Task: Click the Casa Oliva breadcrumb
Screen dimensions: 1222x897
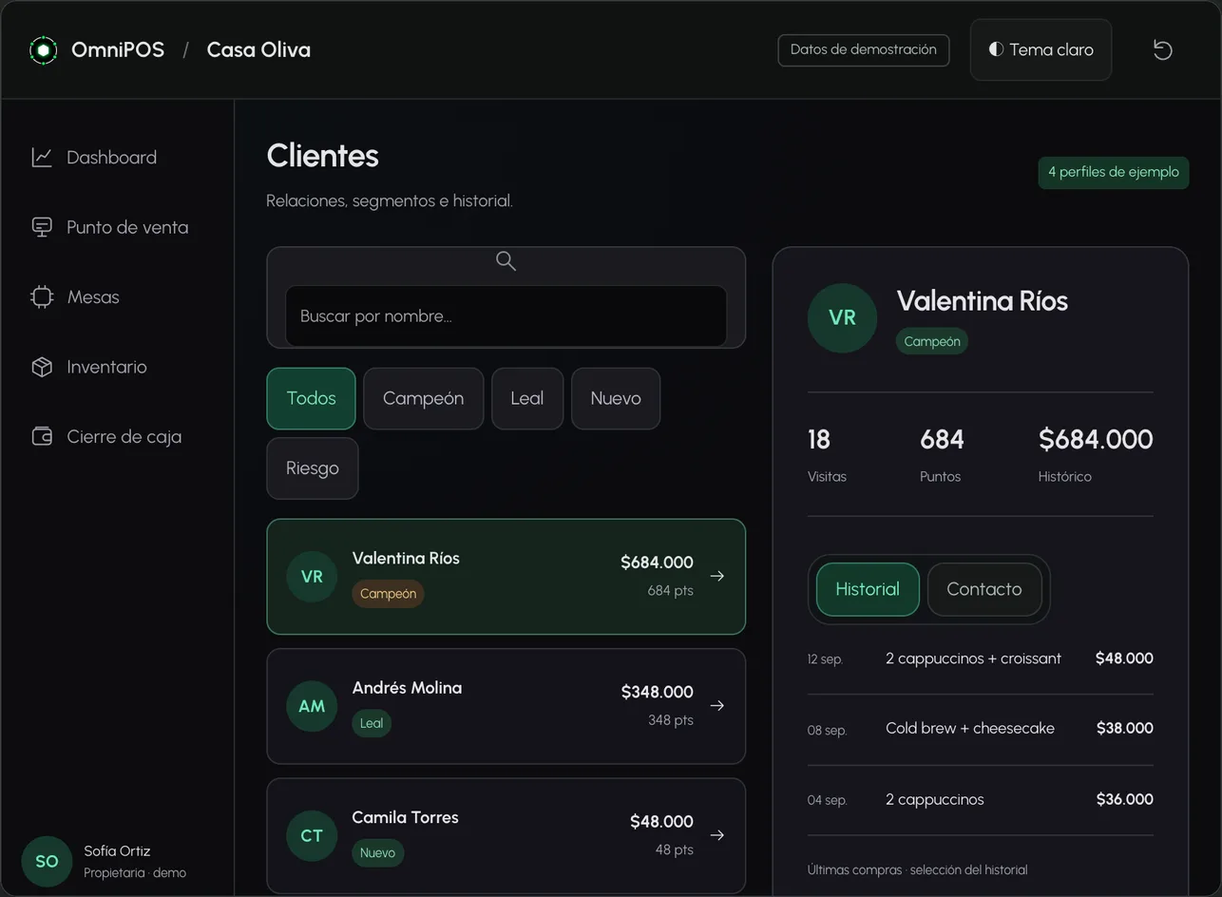Action: point(258,49)
